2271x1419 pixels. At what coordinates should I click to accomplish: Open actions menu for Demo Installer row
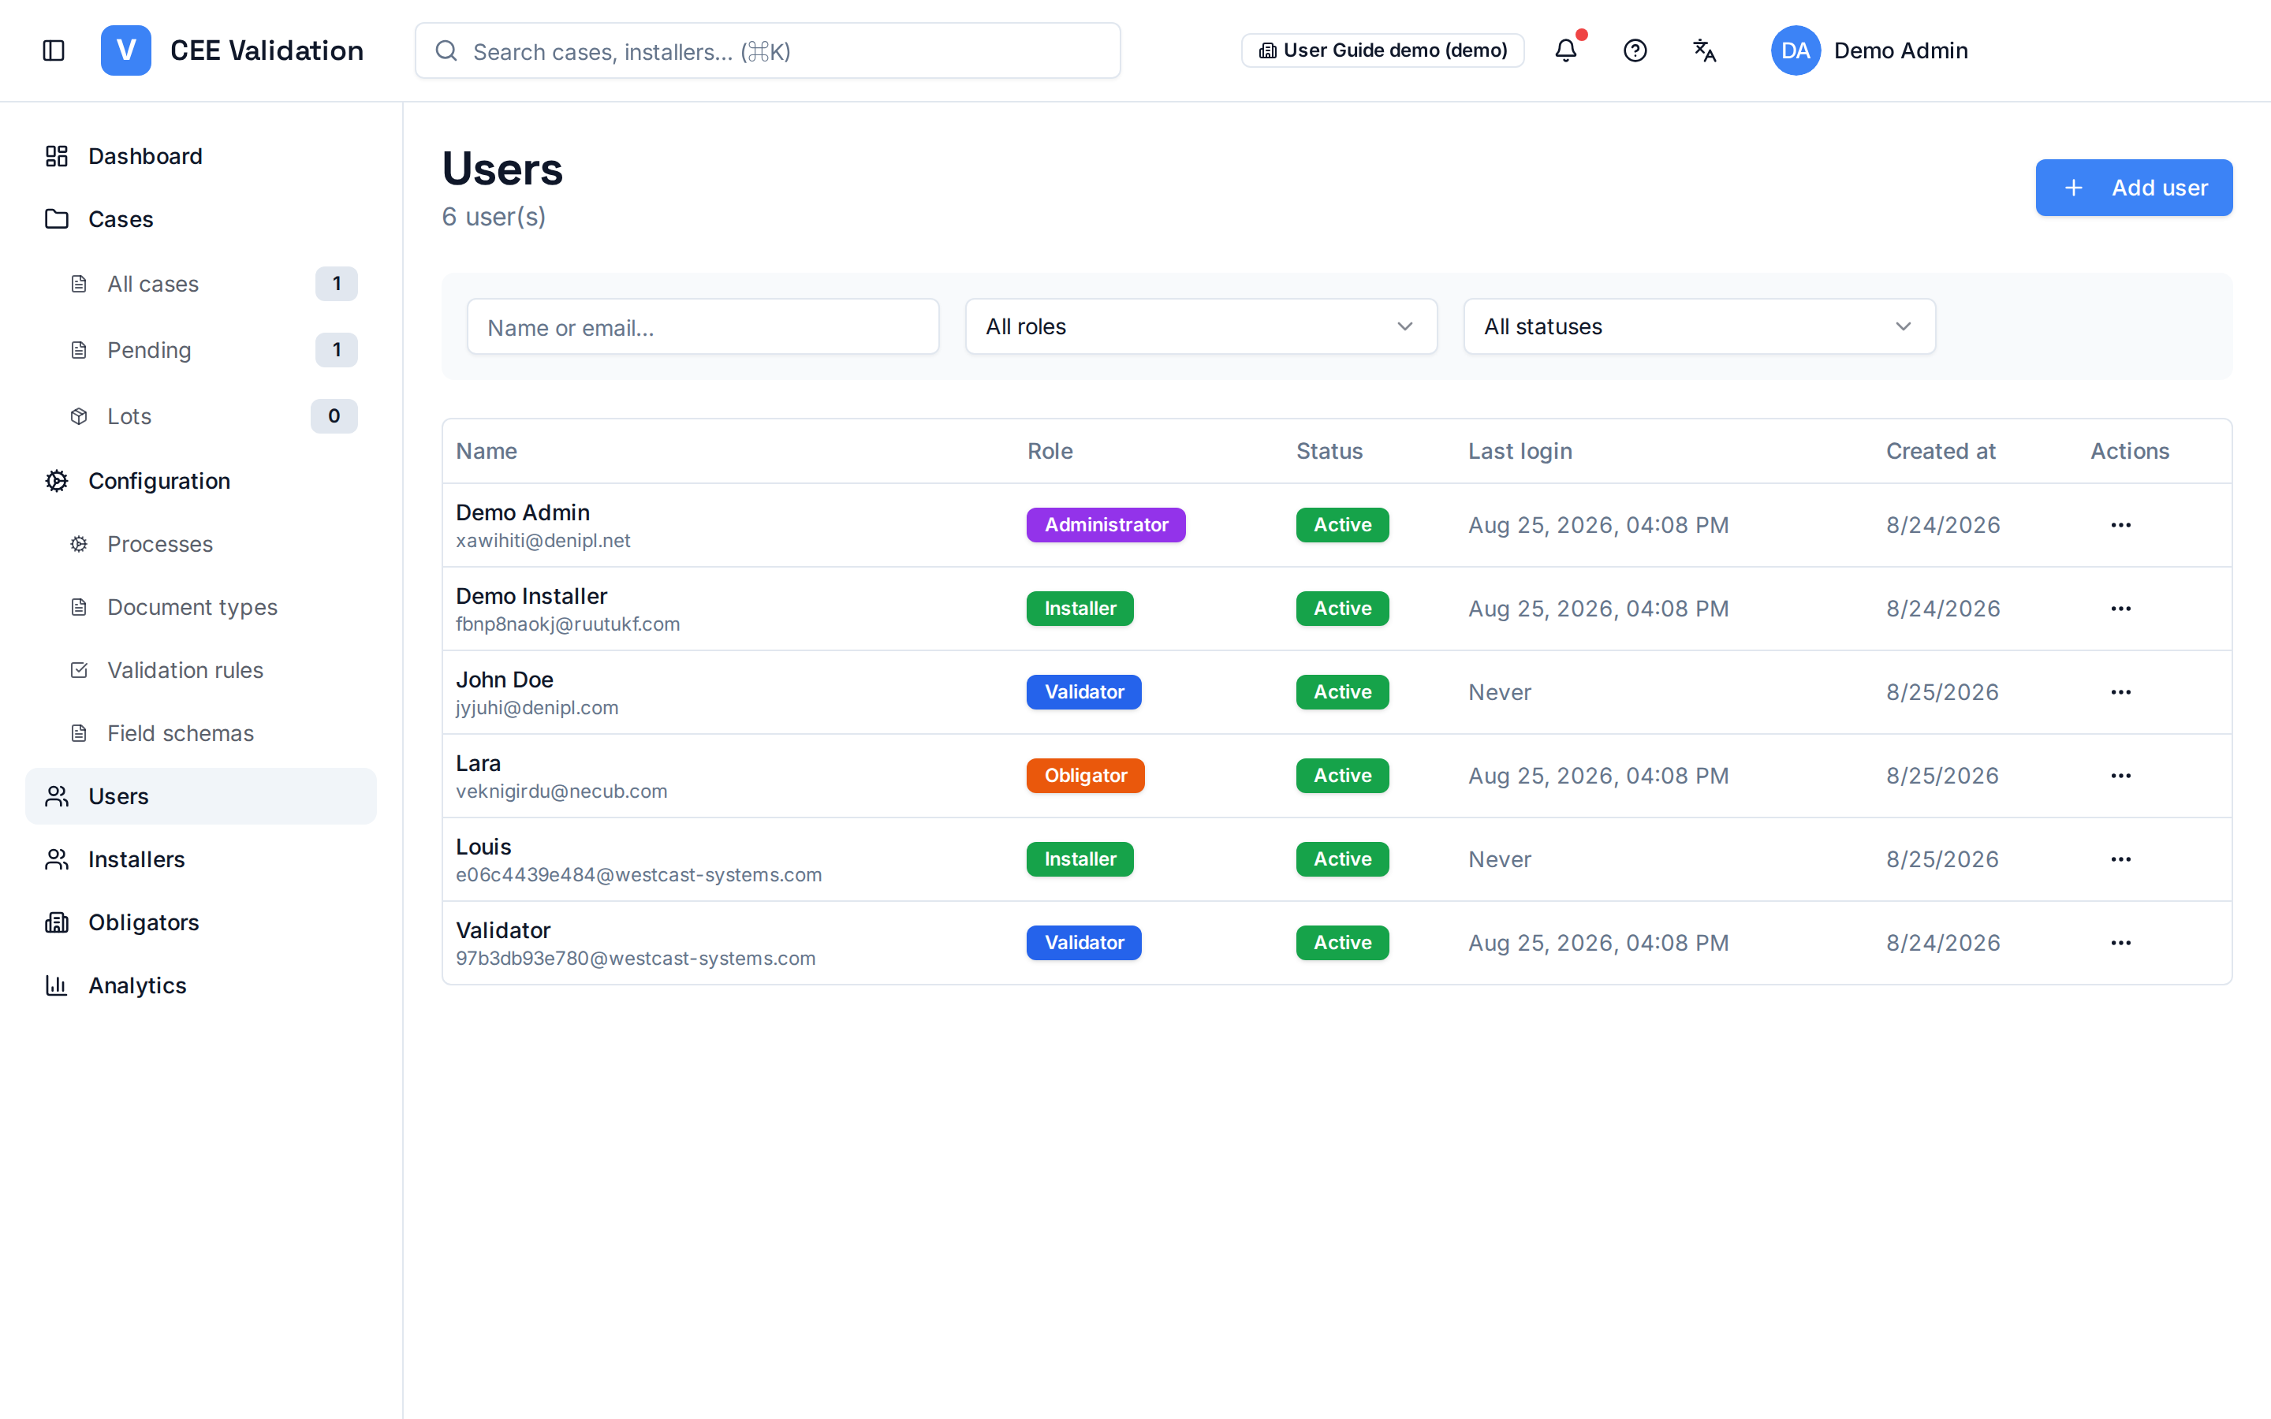pyautogui.click(x=2121, y=608)
